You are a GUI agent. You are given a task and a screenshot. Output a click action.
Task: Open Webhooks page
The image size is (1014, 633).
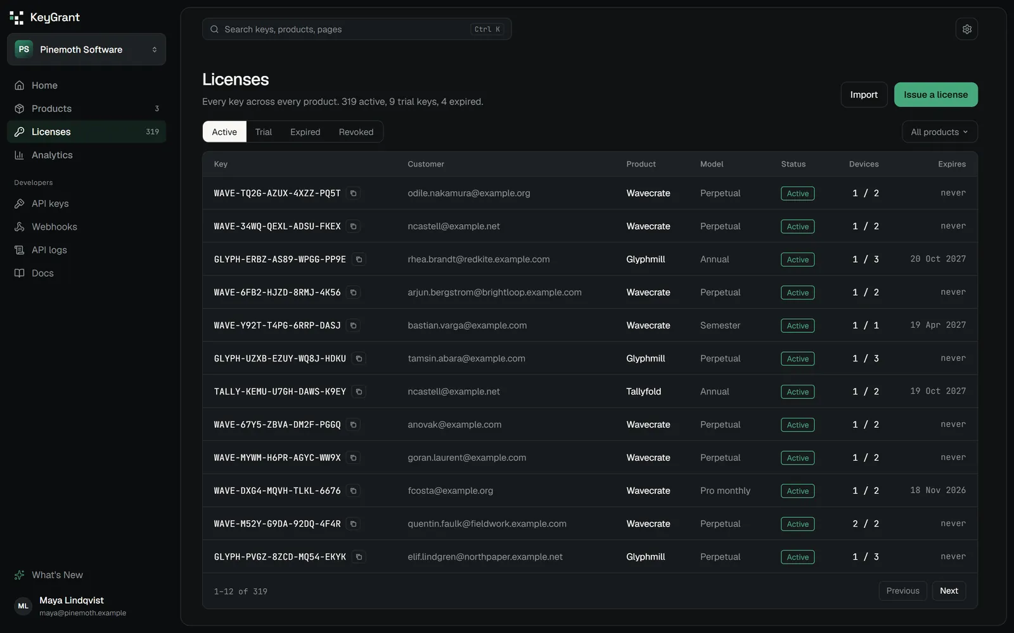pyautogui.click(x=86, y=227)
